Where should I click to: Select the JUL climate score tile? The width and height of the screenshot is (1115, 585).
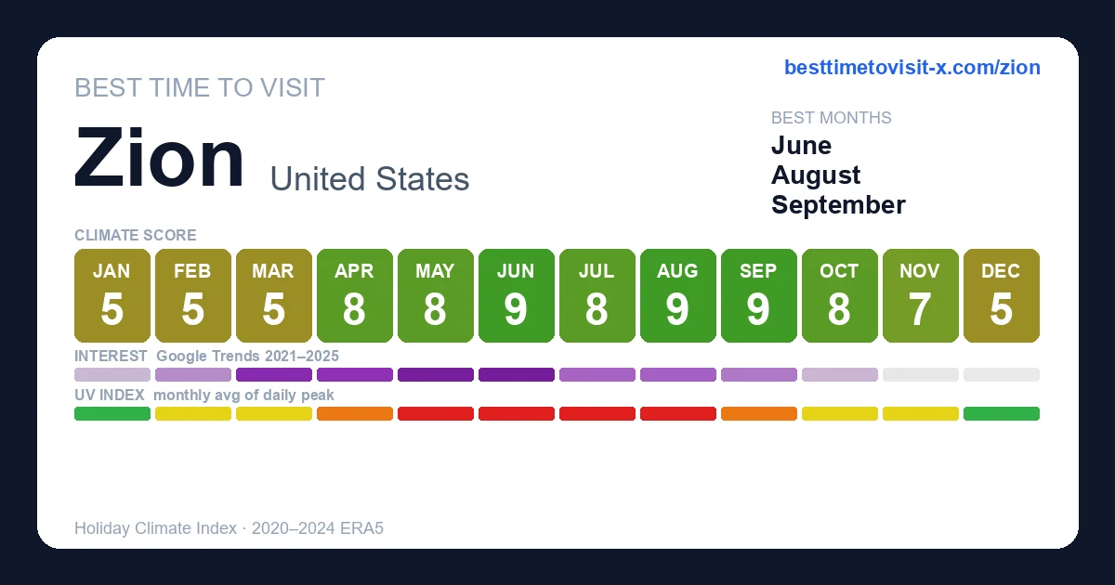[597, 296]
